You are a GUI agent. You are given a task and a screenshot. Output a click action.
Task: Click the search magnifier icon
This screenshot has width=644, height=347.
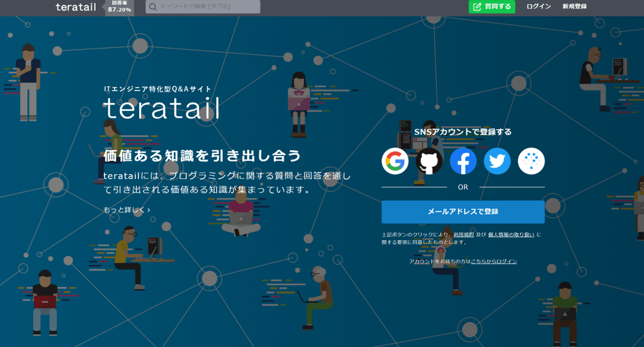(152, 7)
